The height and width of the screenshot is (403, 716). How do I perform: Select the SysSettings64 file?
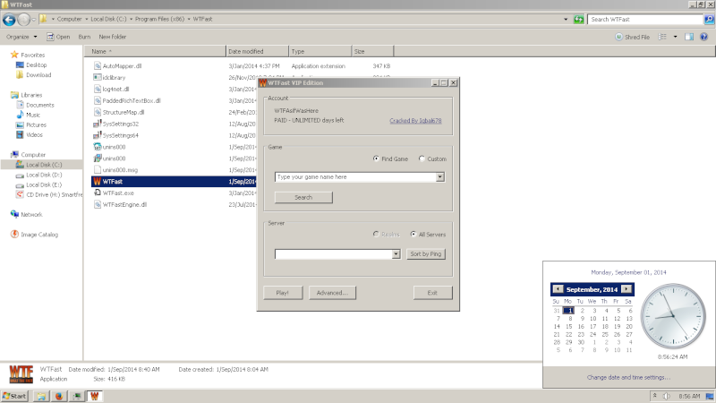pyautogui.click(x=120, y=135)
